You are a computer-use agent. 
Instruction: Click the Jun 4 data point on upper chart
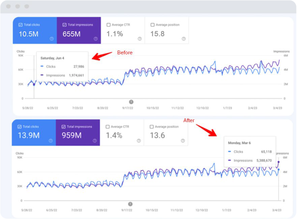click(34, 84)
